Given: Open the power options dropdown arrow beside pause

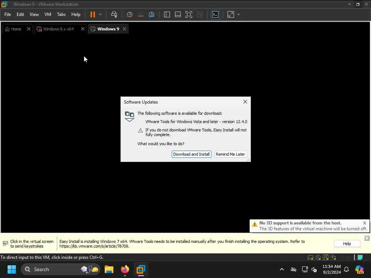Looking at the screenshot, I should pos(100,14).
